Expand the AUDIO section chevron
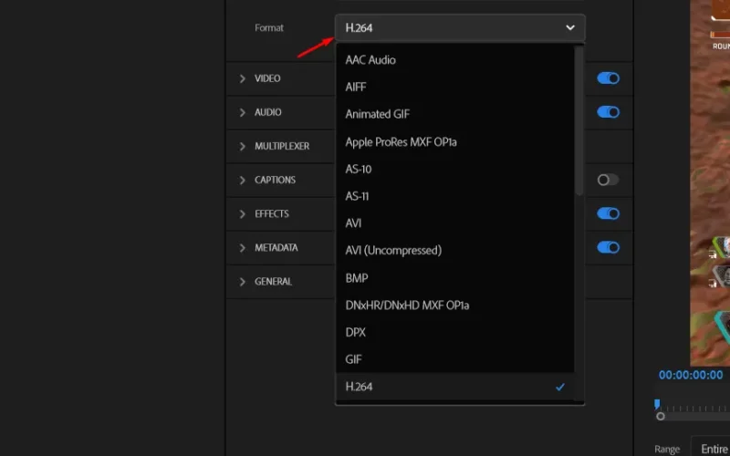 (x=242, y=112)
